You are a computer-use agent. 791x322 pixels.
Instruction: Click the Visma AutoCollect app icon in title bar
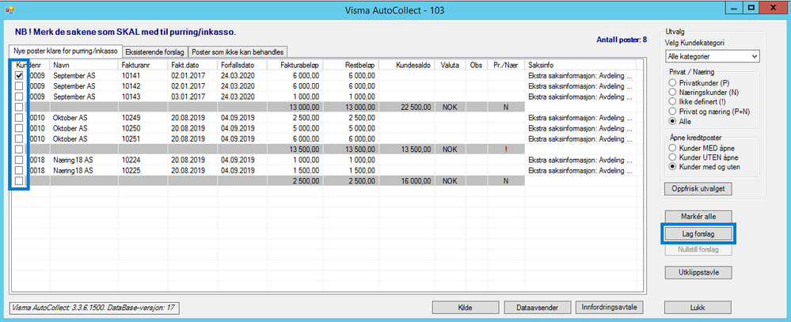tap(9, 9)
